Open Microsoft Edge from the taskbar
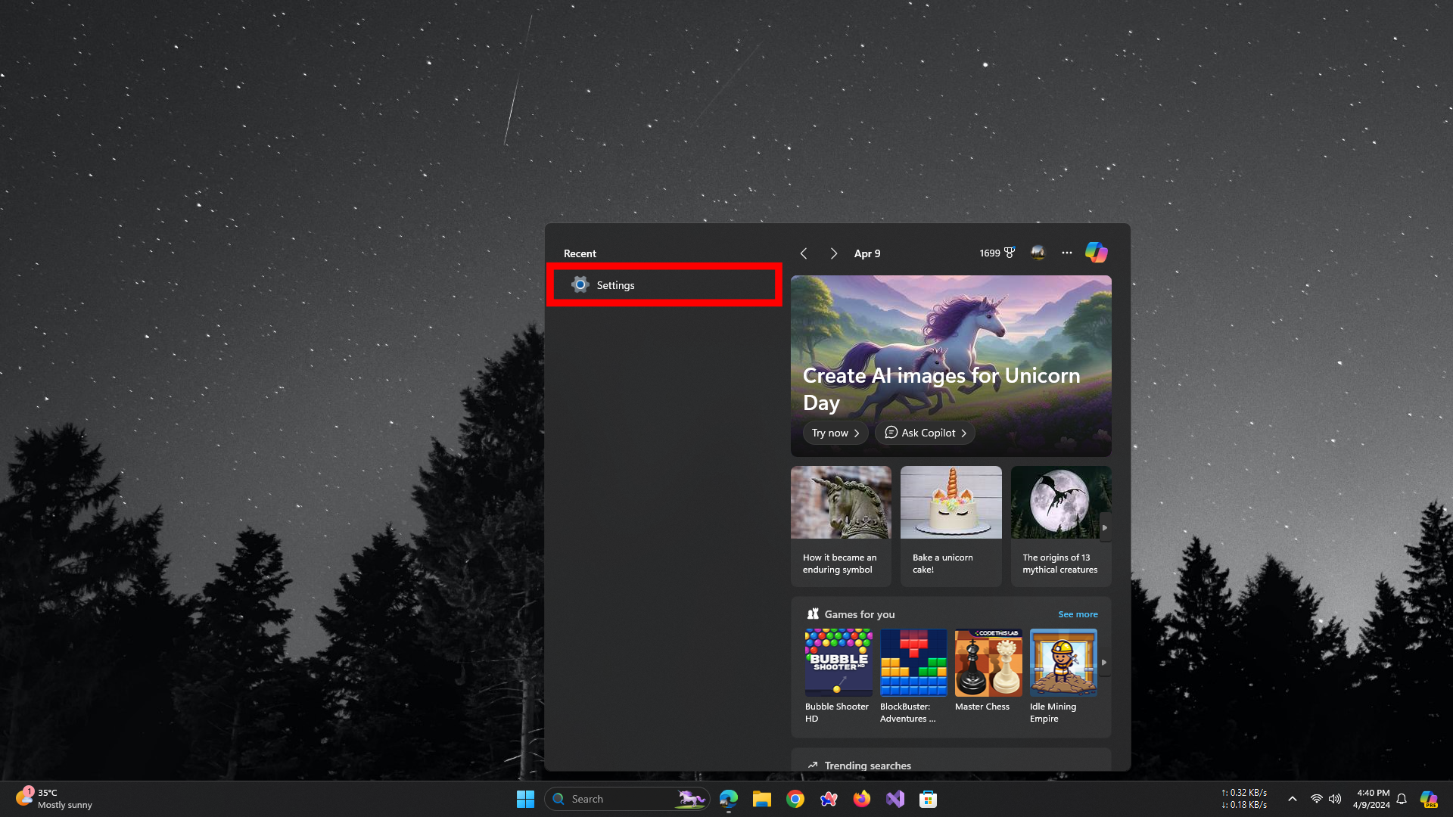The width and height of the screenshot is (1453, 817). point(728,799)
